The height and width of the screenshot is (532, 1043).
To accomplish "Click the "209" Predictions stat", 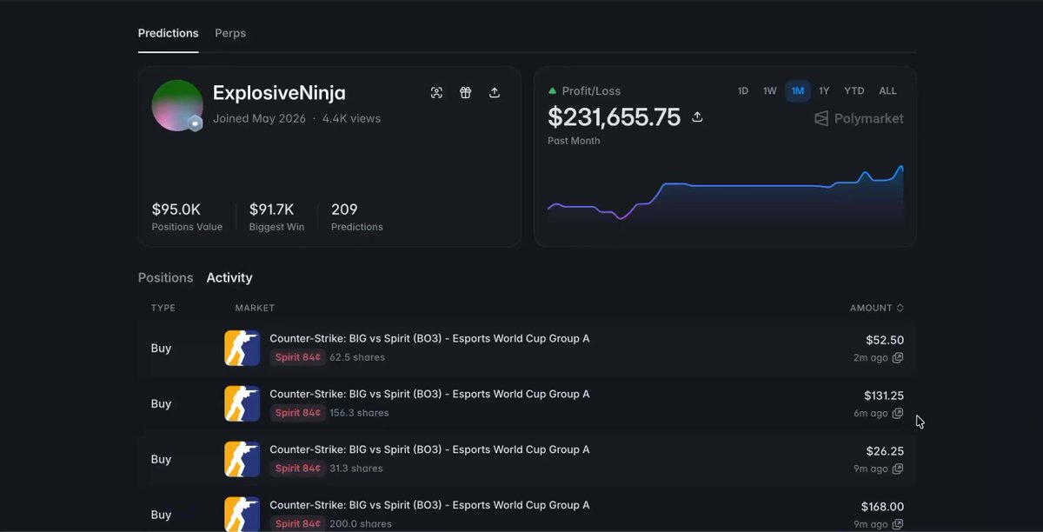I will coord(357,216).
